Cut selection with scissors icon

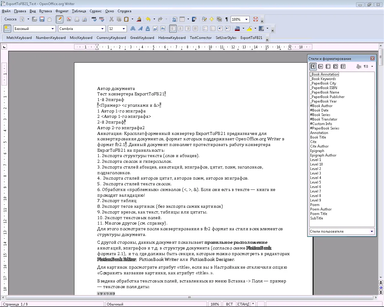[x=112, y=19]
